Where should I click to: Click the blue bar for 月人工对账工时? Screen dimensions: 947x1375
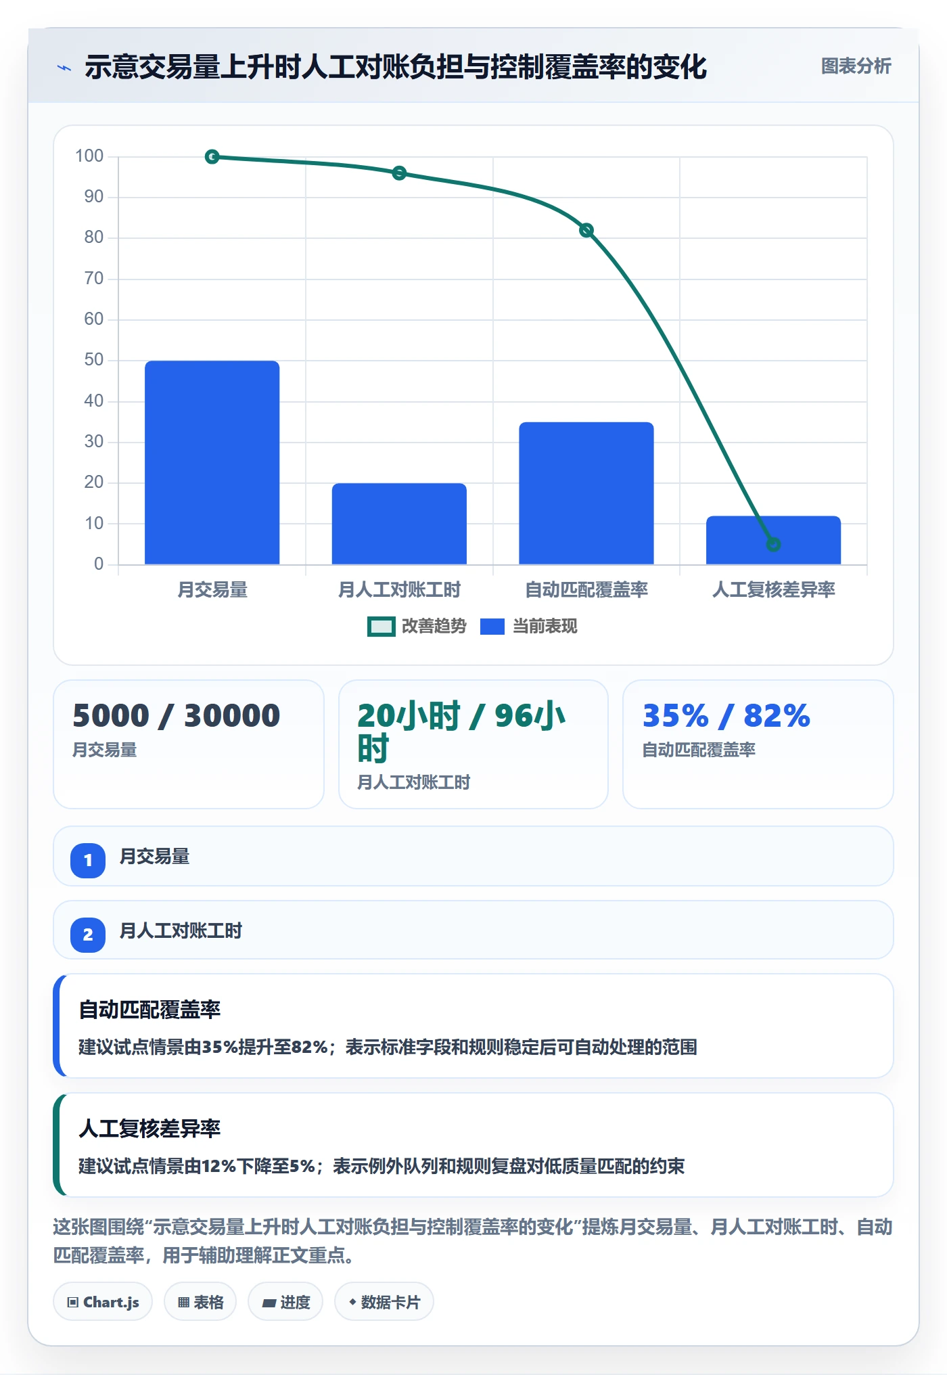click(399, 524)
